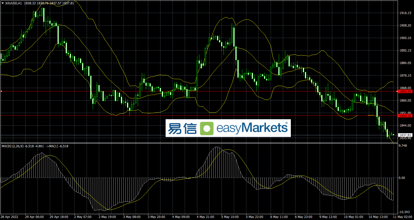Click the -10.343 MACD scale value
The width and height of the screenshot is (414, 220).
click(x=405, y=212)
